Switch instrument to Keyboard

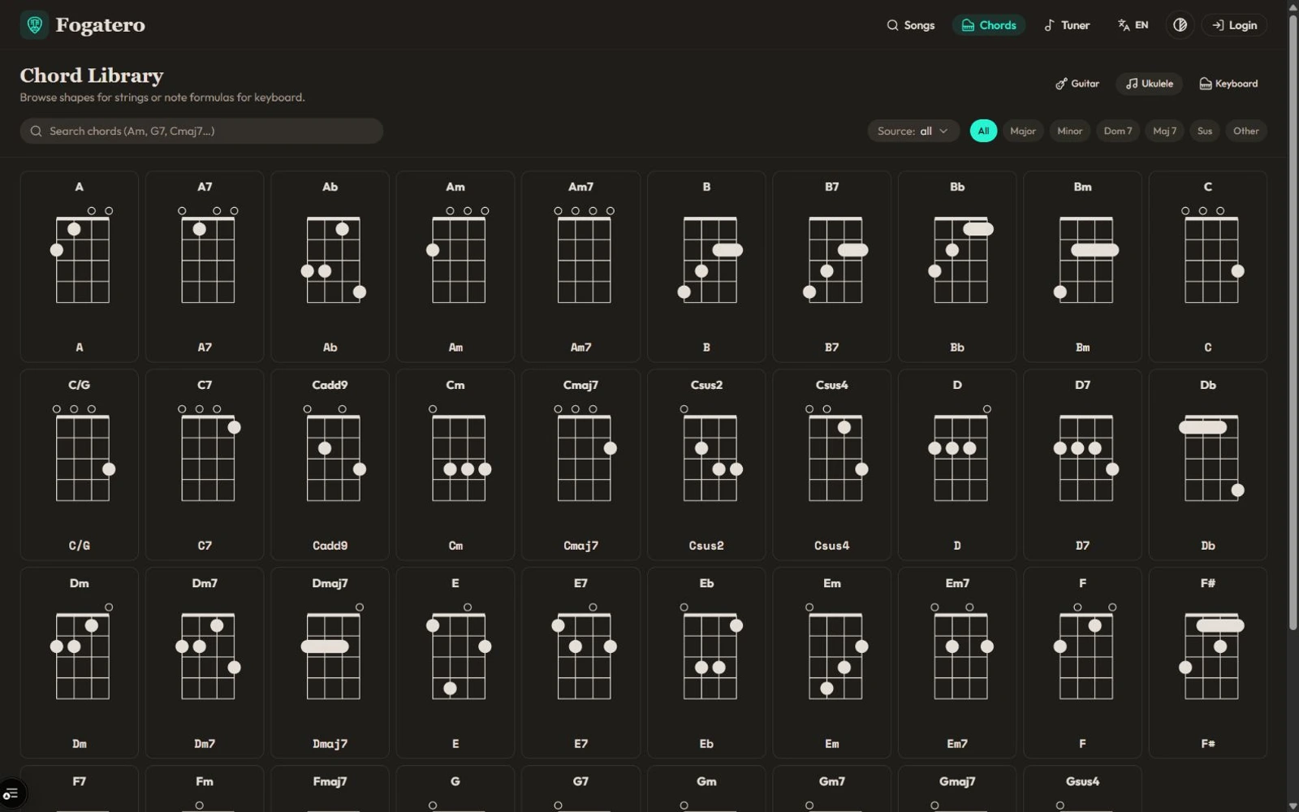(1228, 84)
